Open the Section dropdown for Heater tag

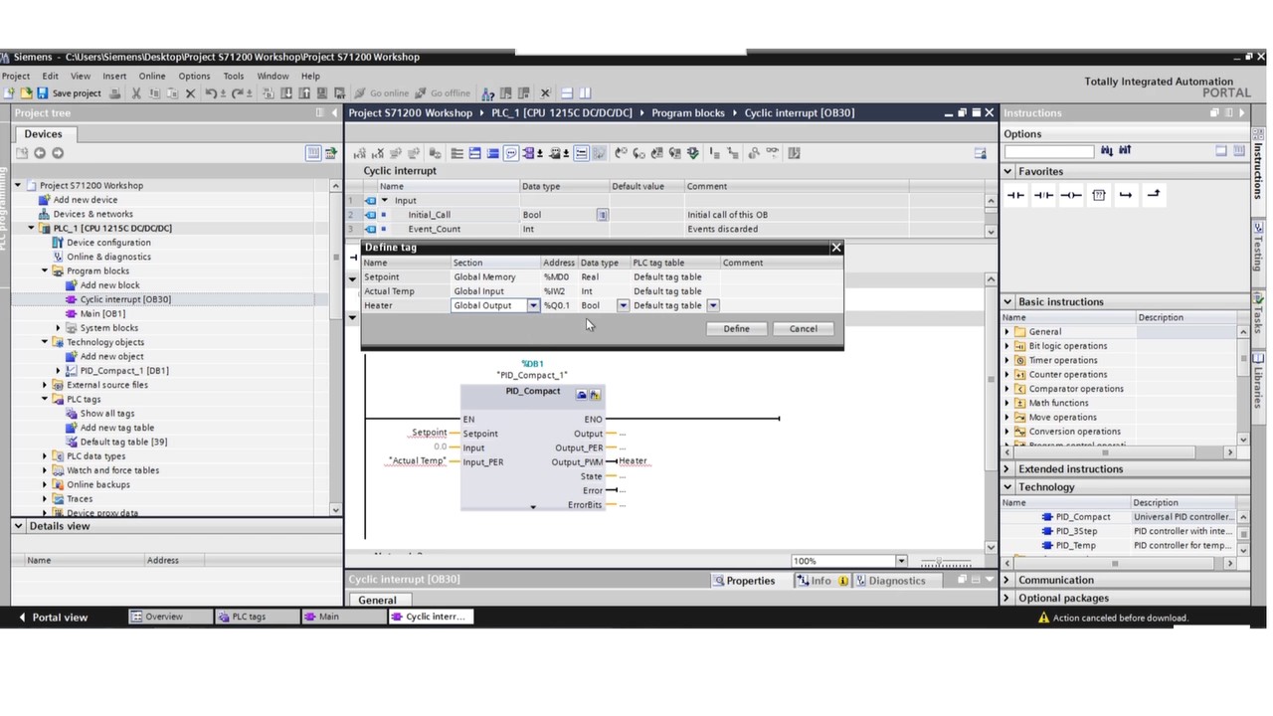533,305
